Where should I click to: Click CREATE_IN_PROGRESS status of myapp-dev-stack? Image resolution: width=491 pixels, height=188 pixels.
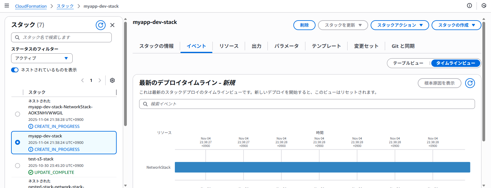click(x=57, y=149)
